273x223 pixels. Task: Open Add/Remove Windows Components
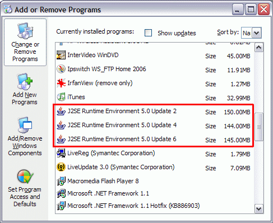tap(25, 137)
